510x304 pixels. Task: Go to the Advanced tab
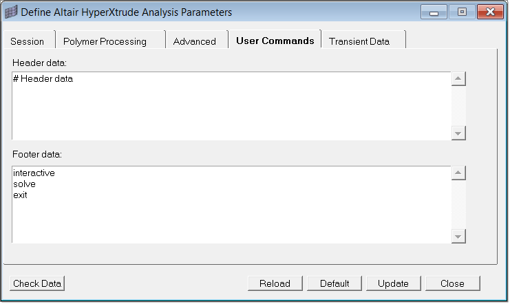point(195,41)
